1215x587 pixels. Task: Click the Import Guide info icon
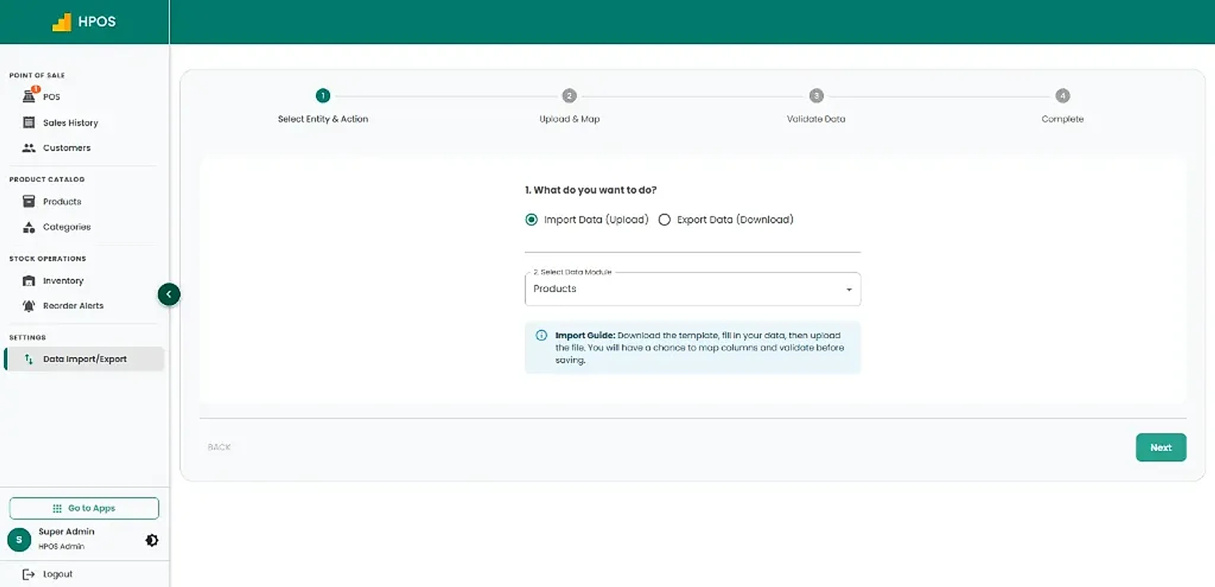pyautogui.click(x=541, y=336)
